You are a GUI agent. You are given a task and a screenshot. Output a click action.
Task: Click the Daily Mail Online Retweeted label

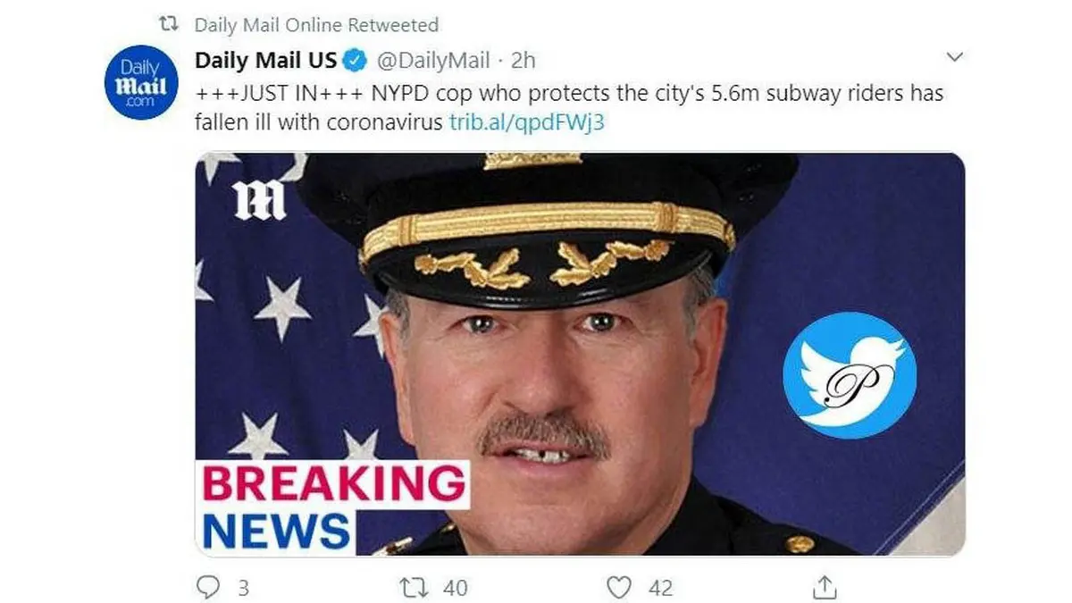(x=316, y=24)
